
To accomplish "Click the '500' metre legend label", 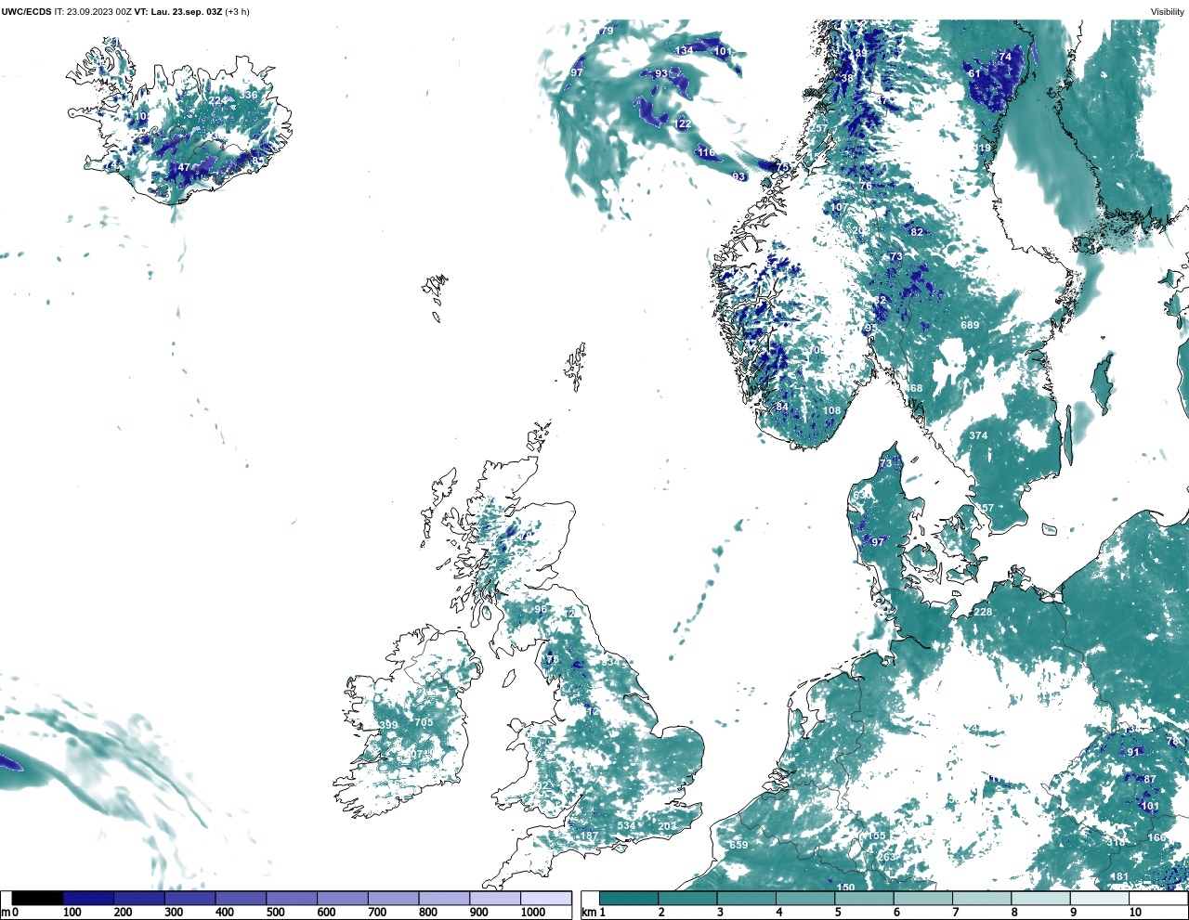I will tap(275, 913).
